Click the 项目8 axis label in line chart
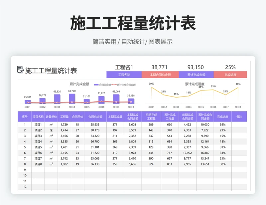 (x=238, y=107)
